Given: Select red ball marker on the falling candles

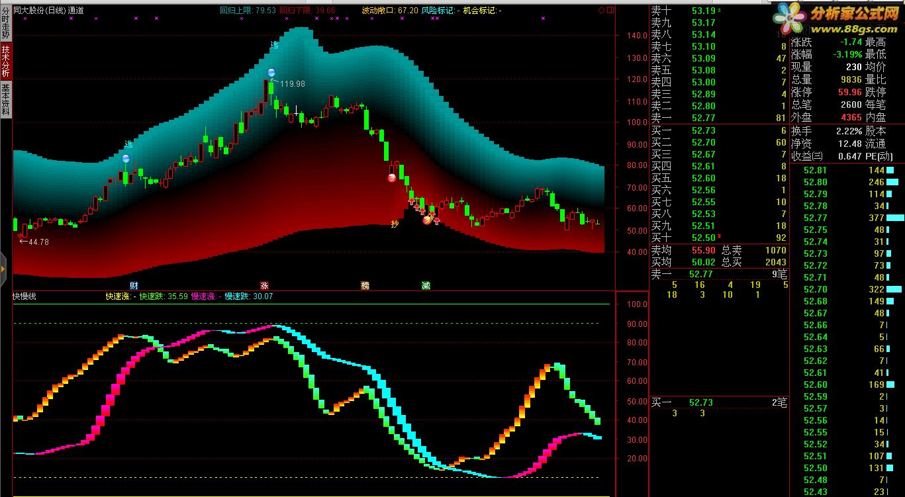Looking at the screenshot, I should tap(392, 177).
